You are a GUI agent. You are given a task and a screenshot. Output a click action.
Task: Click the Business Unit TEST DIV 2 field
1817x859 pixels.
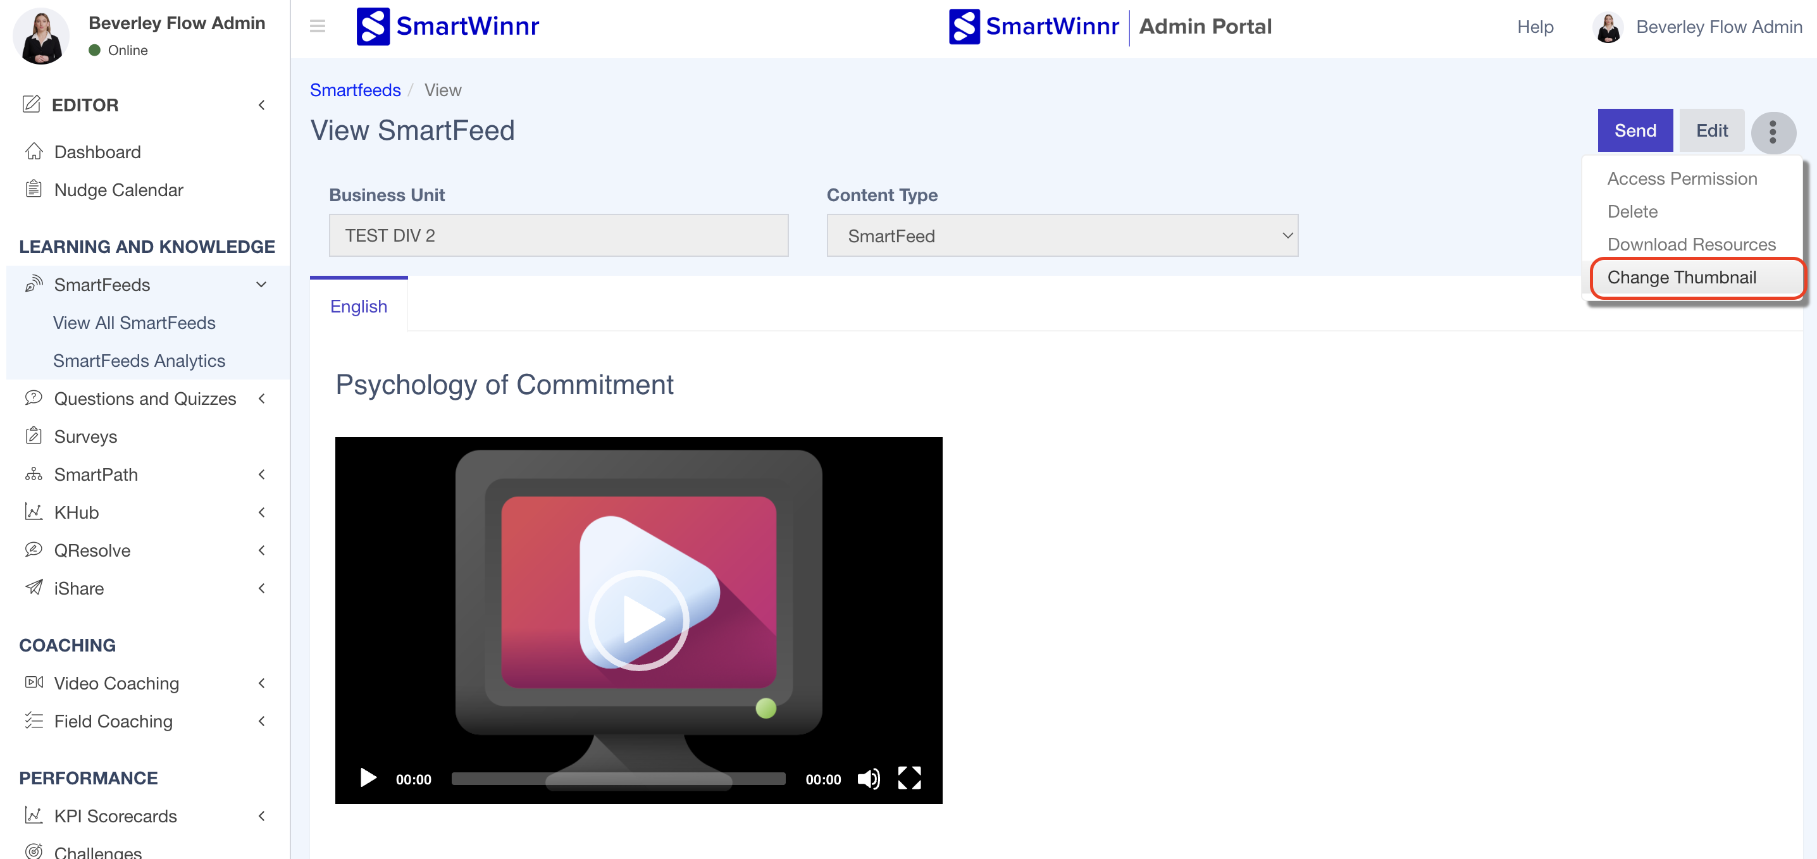(x=559, y=235)
